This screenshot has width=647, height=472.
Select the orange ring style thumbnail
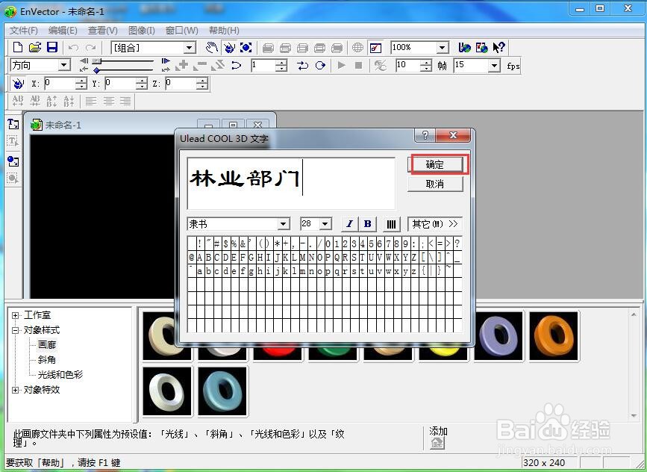click(554, 336)
